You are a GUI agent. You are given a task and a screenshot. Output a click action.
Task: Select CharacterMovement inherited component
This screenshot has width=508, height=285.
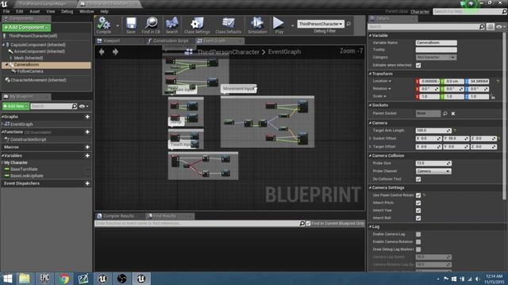point(38,80)
